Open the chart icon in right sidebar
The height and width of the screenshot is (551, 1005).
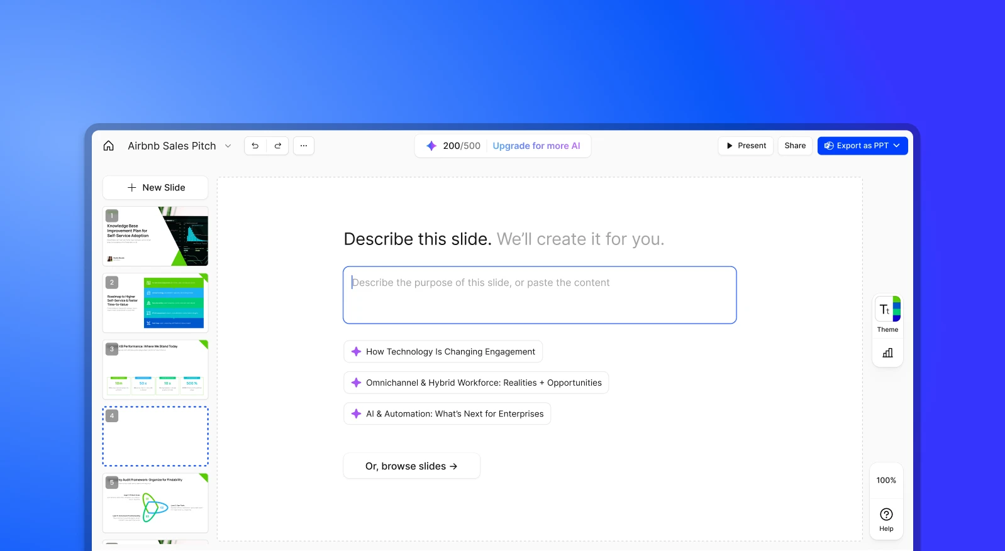coord(887,353)
